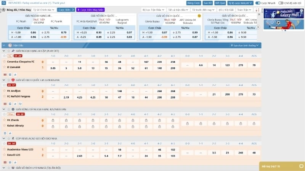305x171 pixels.
Task: Click the search magnifier icon
Action: 3,3
